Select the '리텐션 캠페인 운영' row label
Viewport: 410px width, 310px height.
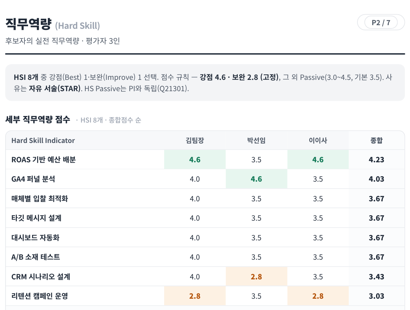(x=40, y=296)
